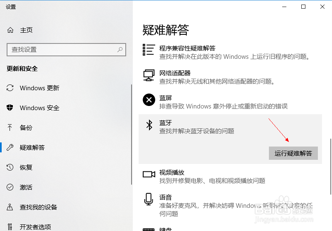Click the right pane vertical scrollbar thumb

(x=330, y=166)
